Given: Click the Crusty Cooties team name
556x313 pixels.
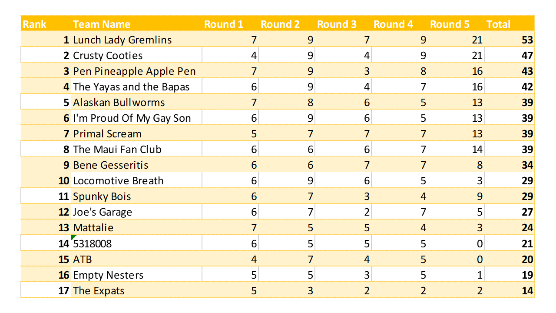Looking at the screenshot, I should coord(108,56).
